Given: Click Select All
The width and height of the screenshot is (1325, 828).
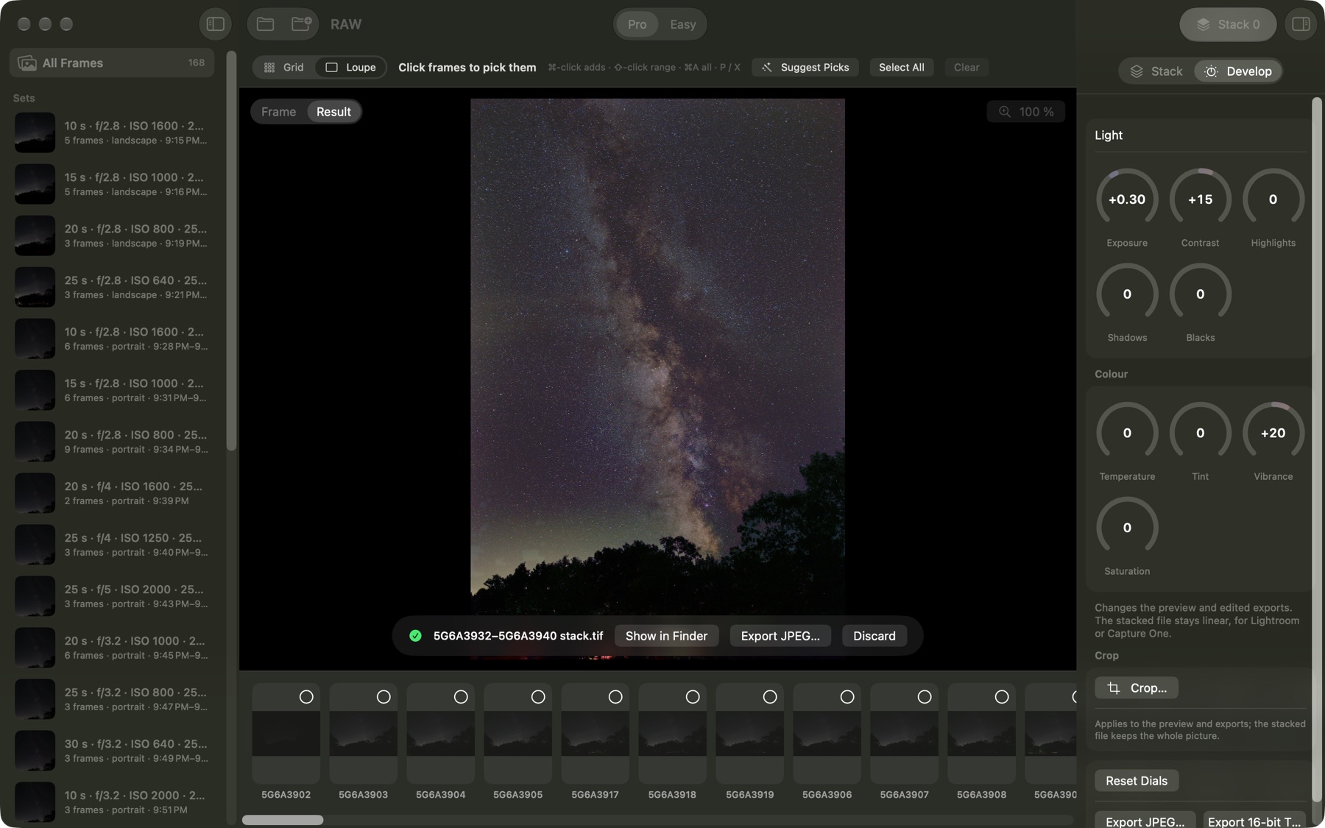Looking at the screenshot, I should click(x=901, y=67).
